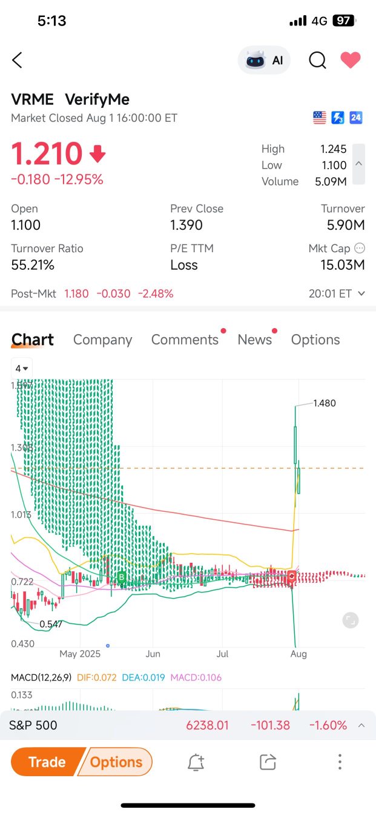Add a price alert with bell icon

pos(196,762)
